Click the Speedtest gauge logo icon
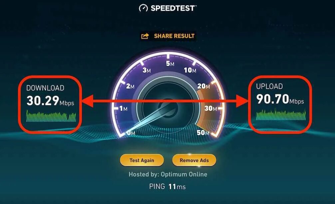This screenshot has width=335, height=204. coord(144,8)
